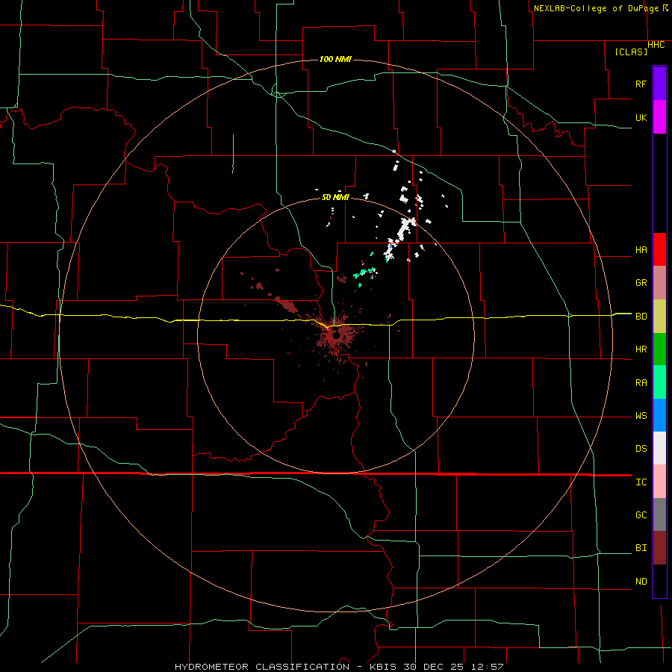
Task: Click the [CLAS] legend header
Action: (631, 52)
